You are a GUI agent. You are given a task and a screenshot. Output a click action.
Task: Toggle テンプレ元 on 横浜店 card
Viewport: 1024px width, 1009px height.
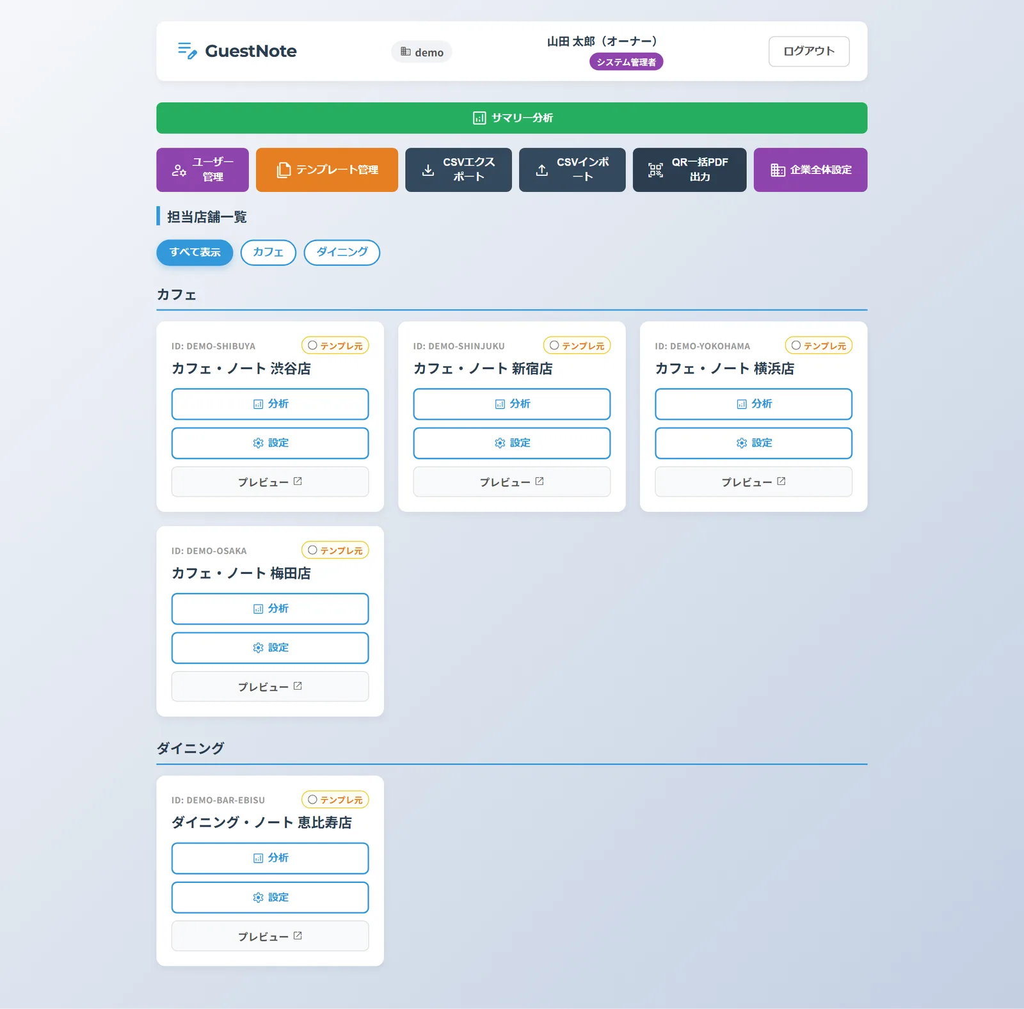pyautogui.click(x=819, y=346)
